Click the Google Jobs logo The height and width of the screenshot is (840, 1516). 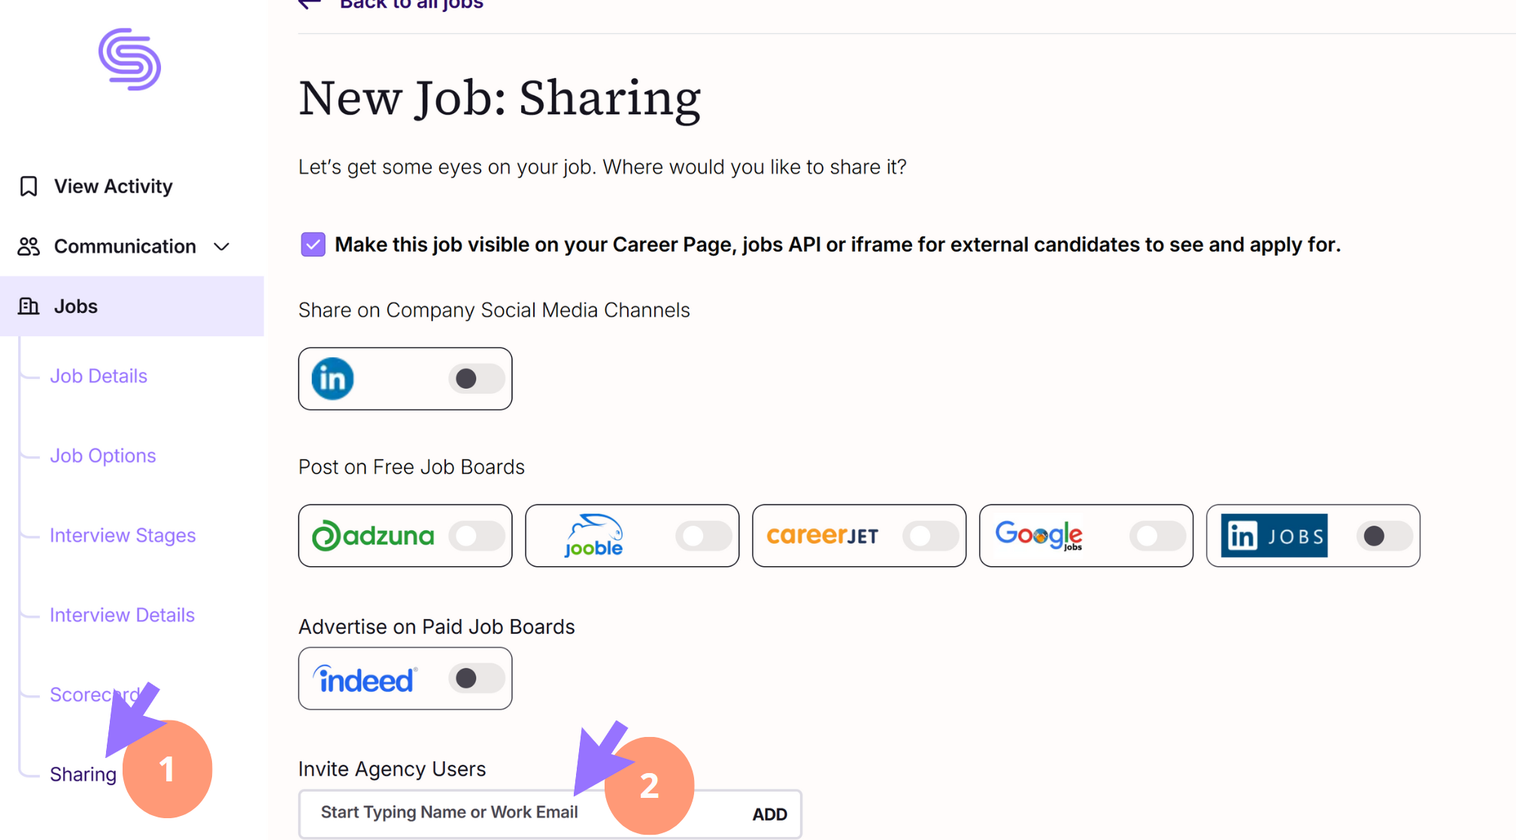point(1039,535)
